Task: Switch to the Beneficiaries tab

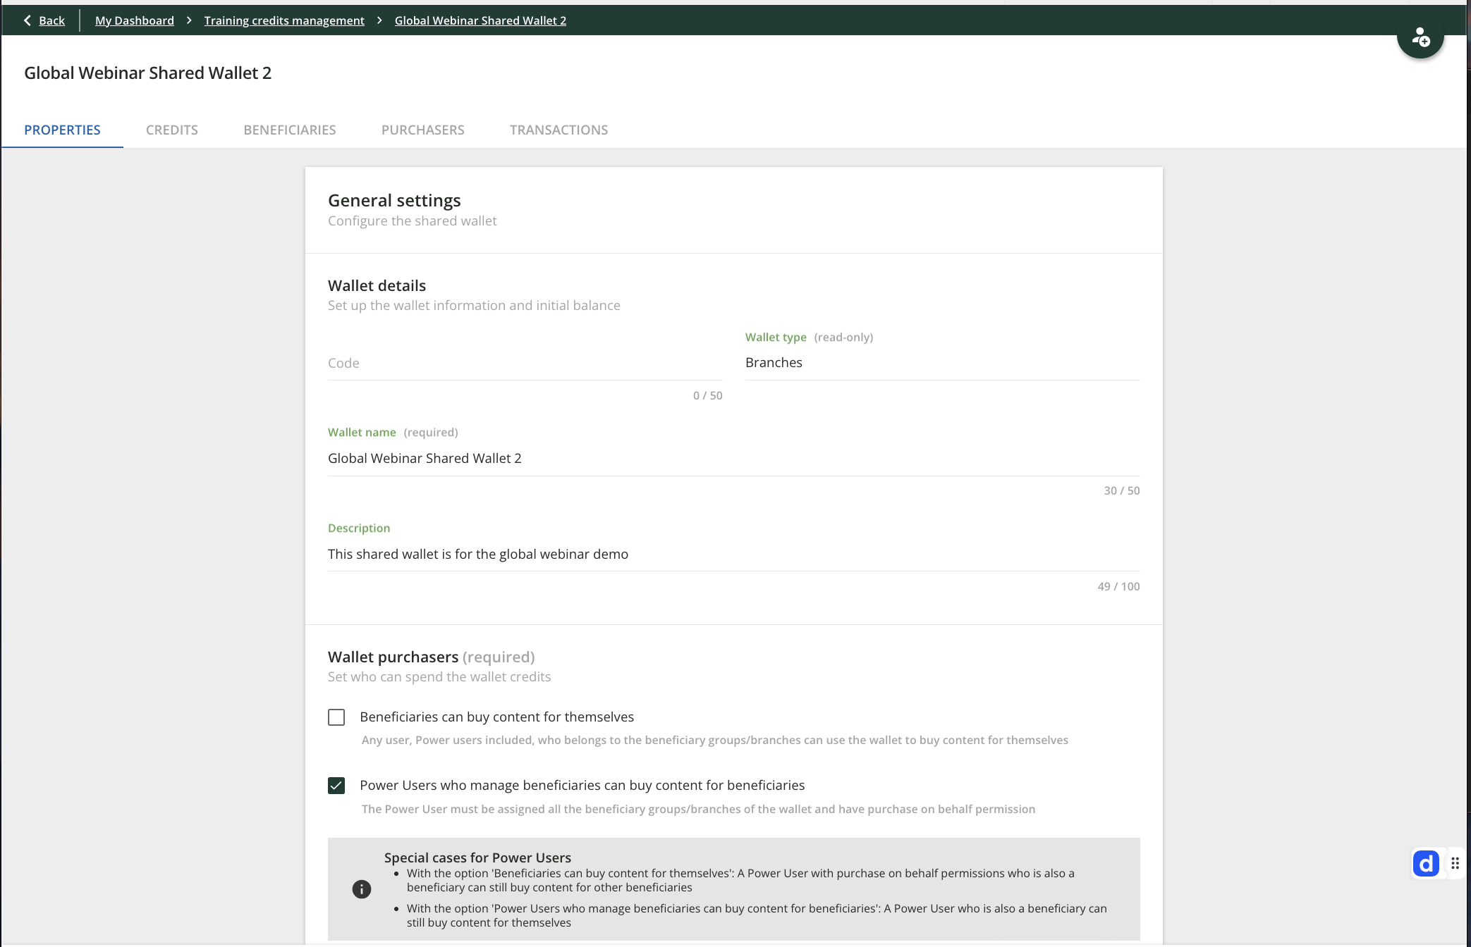Action: pyautogui.click(x=290, y=130)
